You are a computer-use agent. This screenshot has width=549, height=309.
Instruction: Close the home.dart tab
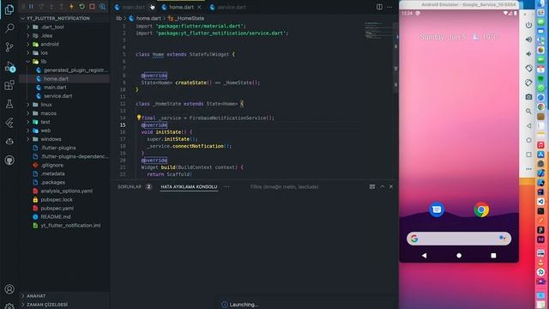(x=200, y=7)
